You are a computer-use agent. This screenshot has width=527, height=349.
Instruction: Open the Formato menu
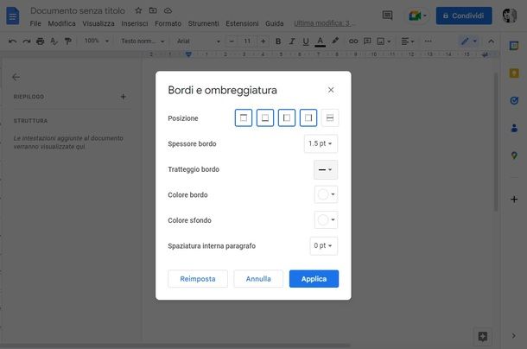click(168, 23)
